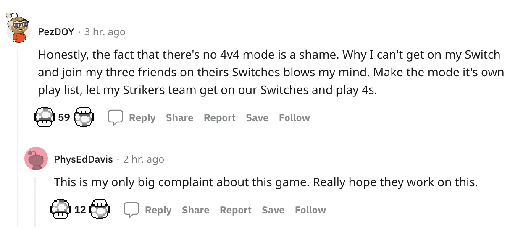Open PhysEdDavis username link
The image size is (531, 229).
tap(83, 159)
